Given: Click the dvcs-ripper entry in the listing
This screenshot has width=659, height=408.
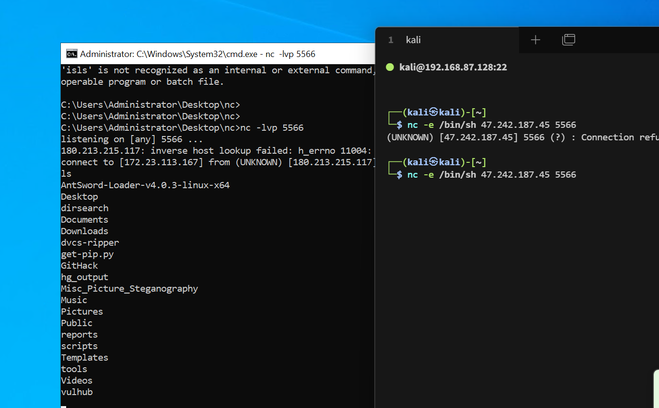Looking at the screenshot, I should tap(90, 243).
